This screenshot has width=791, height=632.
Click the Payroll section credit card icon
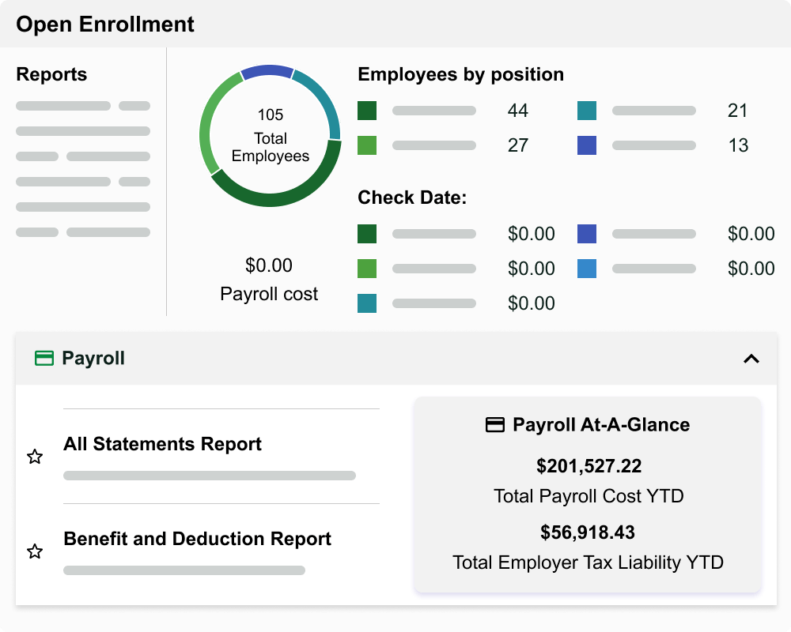pyautogui.click(x=44, y=358)
